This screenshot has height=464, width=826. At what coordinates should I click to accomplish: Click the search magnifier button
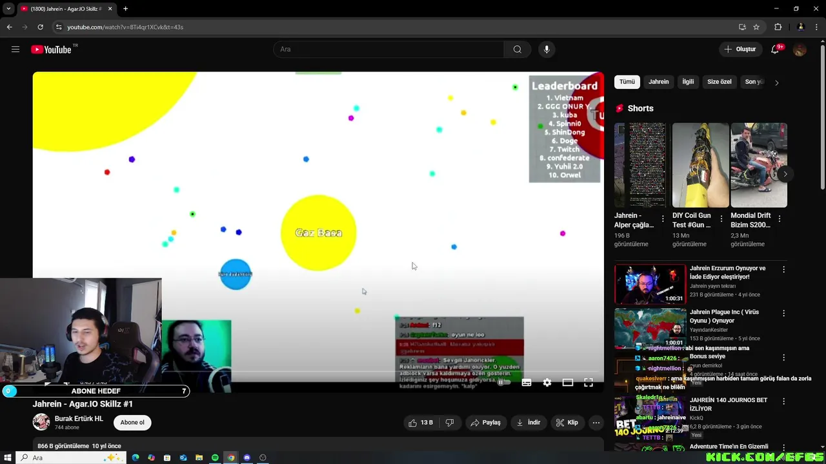[x=518, y=49]
